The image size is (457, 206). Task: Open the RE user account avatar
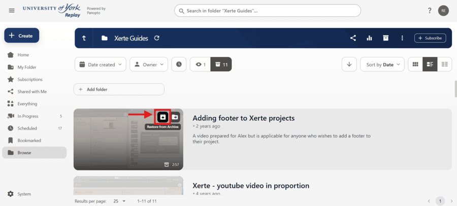[443, 11]
